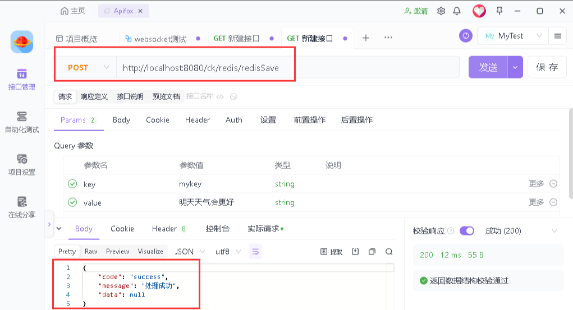Toggle the 校验响应 switch
Viewport: 573px width, 310px height.
pyautogui.click(x=467, y=231)
